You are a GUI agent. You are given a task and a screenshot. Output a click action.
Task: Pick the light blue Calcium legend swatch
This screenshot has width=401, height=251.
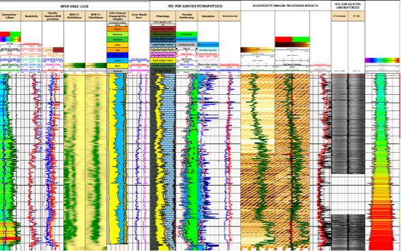[x=117, y=61]
